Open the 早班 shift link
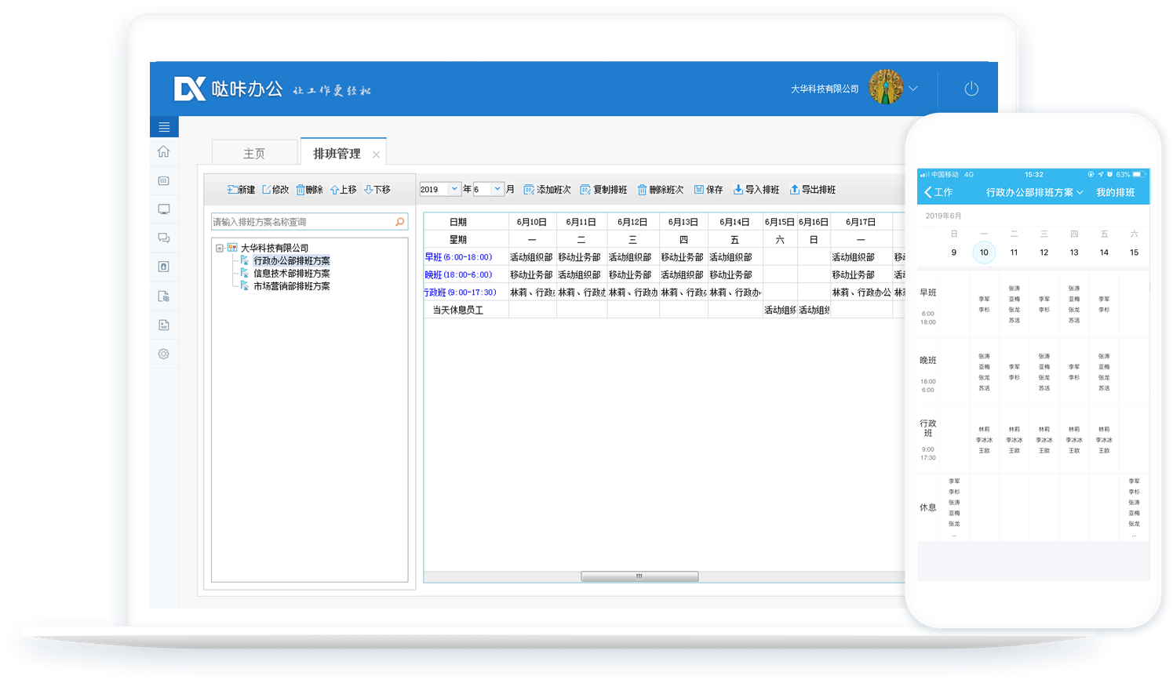The width and height of the screenshot is (1173, 683). [x=433, y=257]
